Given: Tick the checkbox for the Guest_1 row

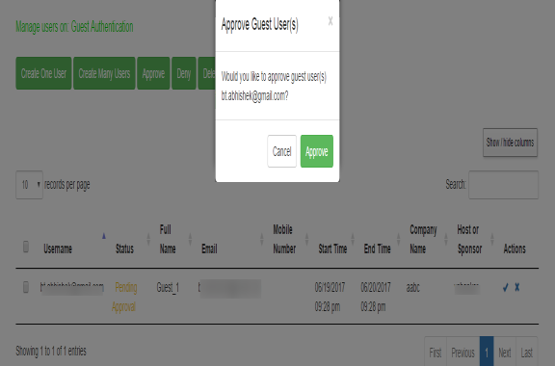Looking at the screenshot, I should coord(26,287).
